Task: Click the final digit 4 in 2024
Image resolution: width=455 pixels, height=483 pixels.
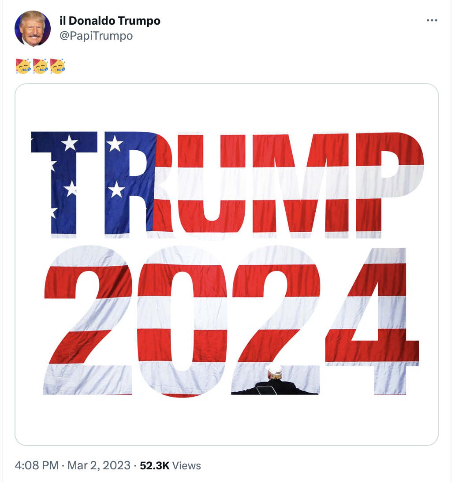Action: (373, 321)
